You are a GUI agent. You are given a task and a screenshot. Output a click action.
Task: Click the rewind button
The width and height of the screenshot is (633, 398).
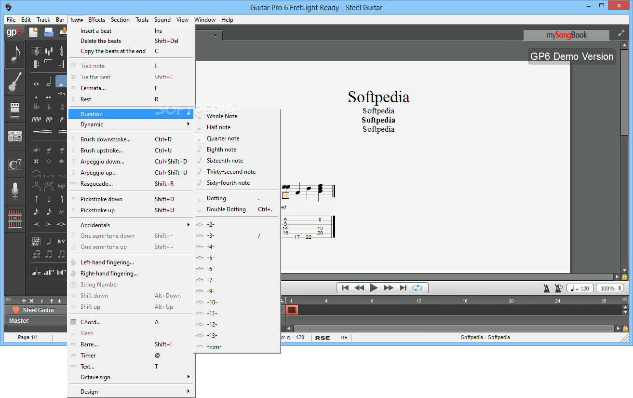pyautogui.click(x=359, y=288)
